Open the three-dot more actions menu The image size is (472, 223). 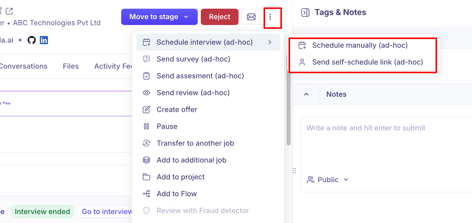270,17
